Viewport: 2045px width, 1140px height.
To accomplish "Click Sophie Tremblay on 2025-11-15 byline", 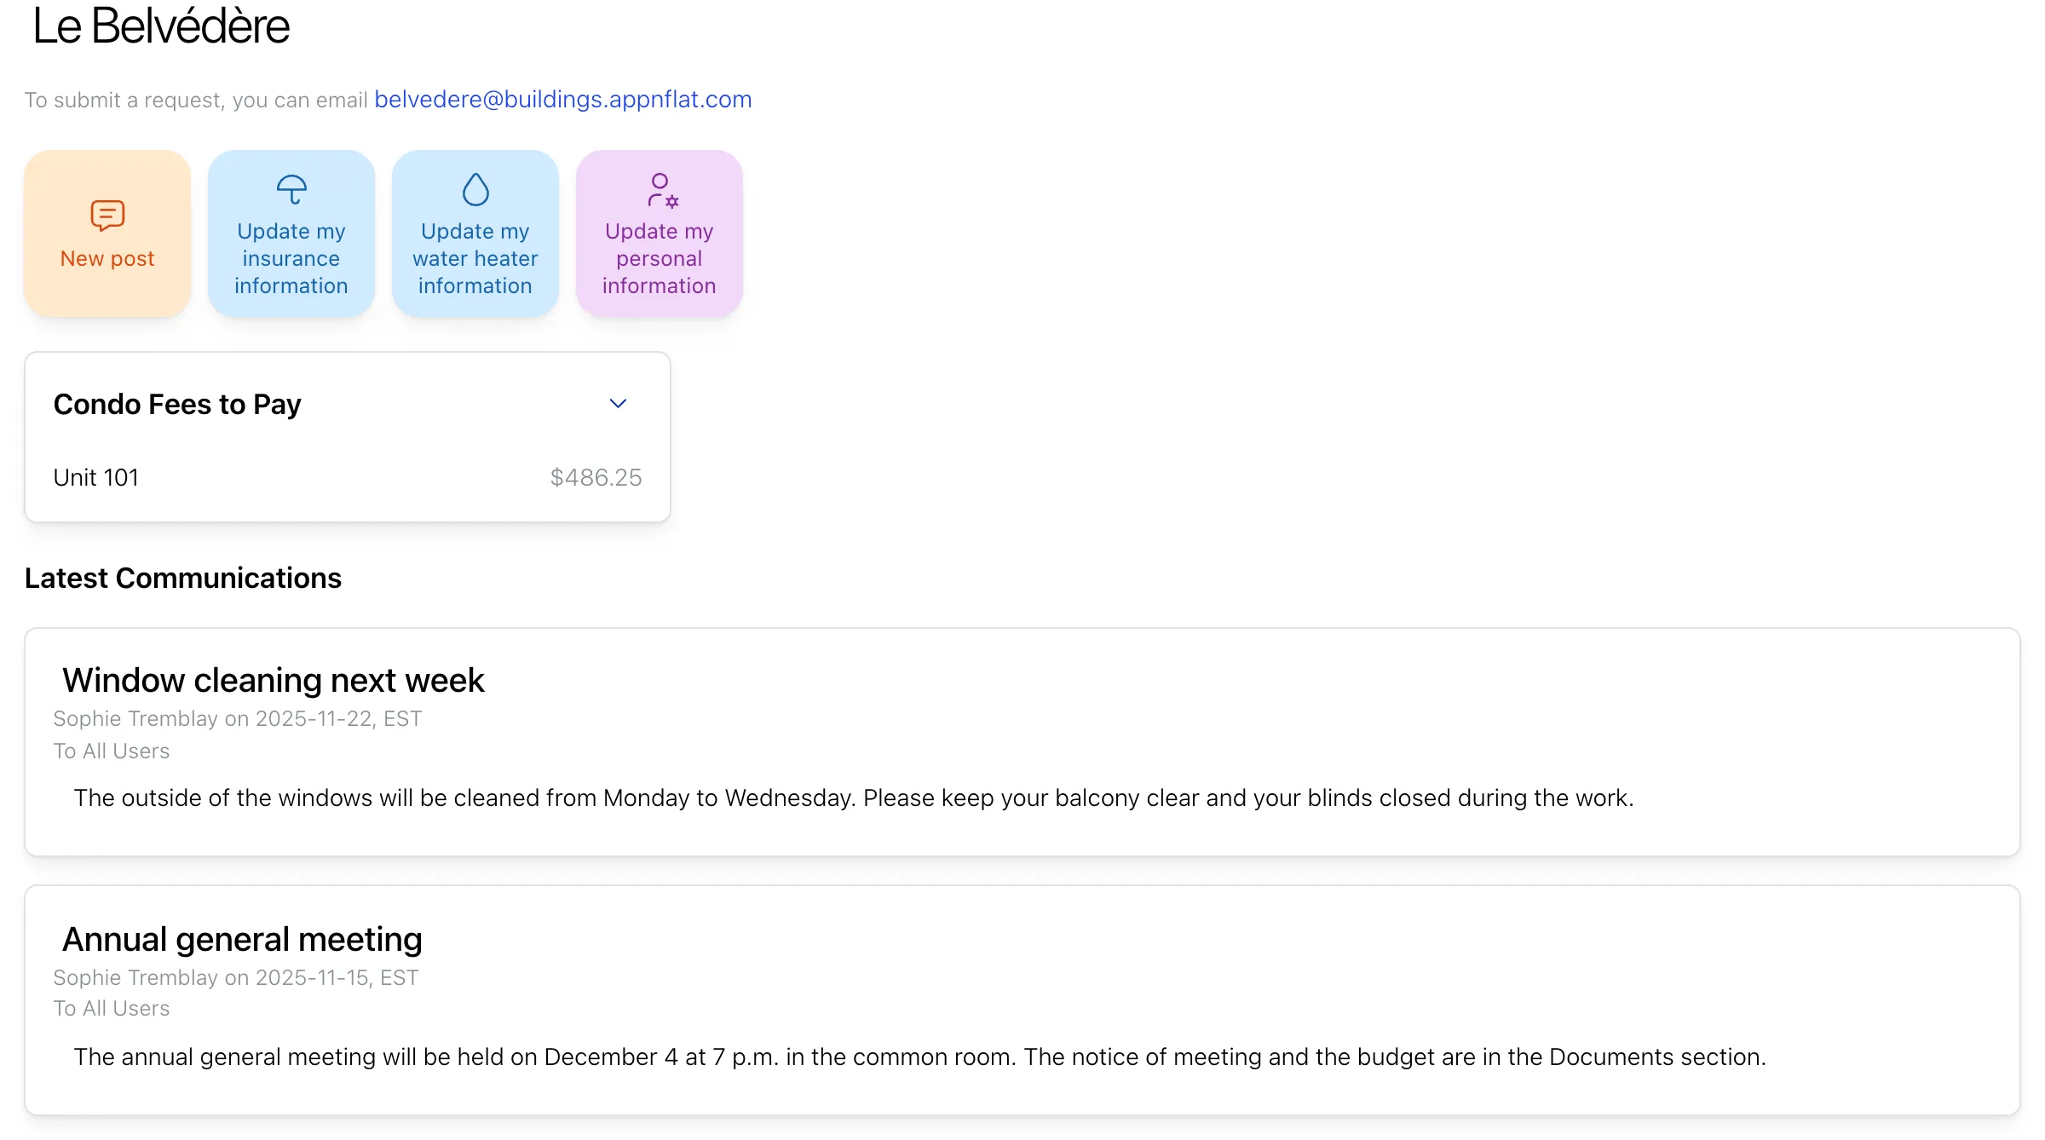I will 236,978.
